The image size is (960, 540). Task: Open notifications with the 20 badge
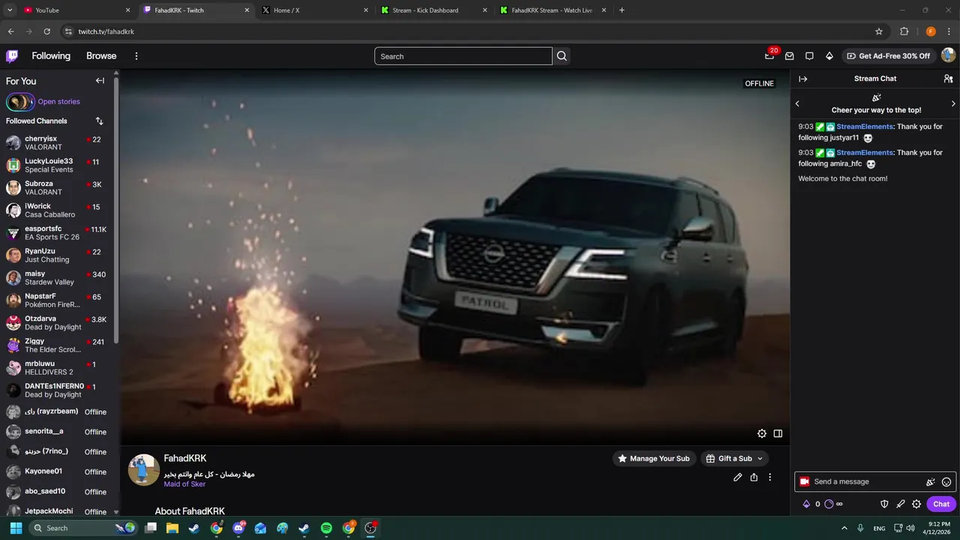(769, 55)
